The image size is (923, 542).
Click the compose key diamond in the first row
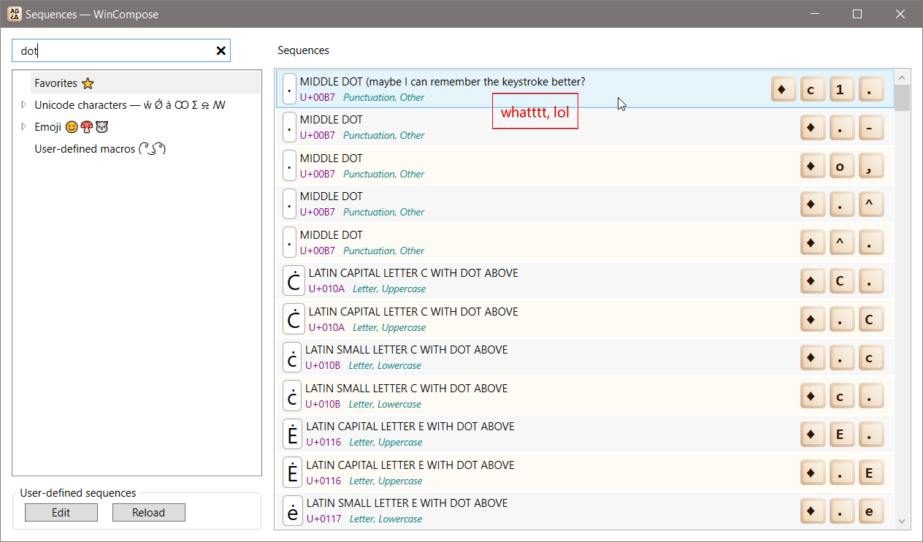point(782,89)
